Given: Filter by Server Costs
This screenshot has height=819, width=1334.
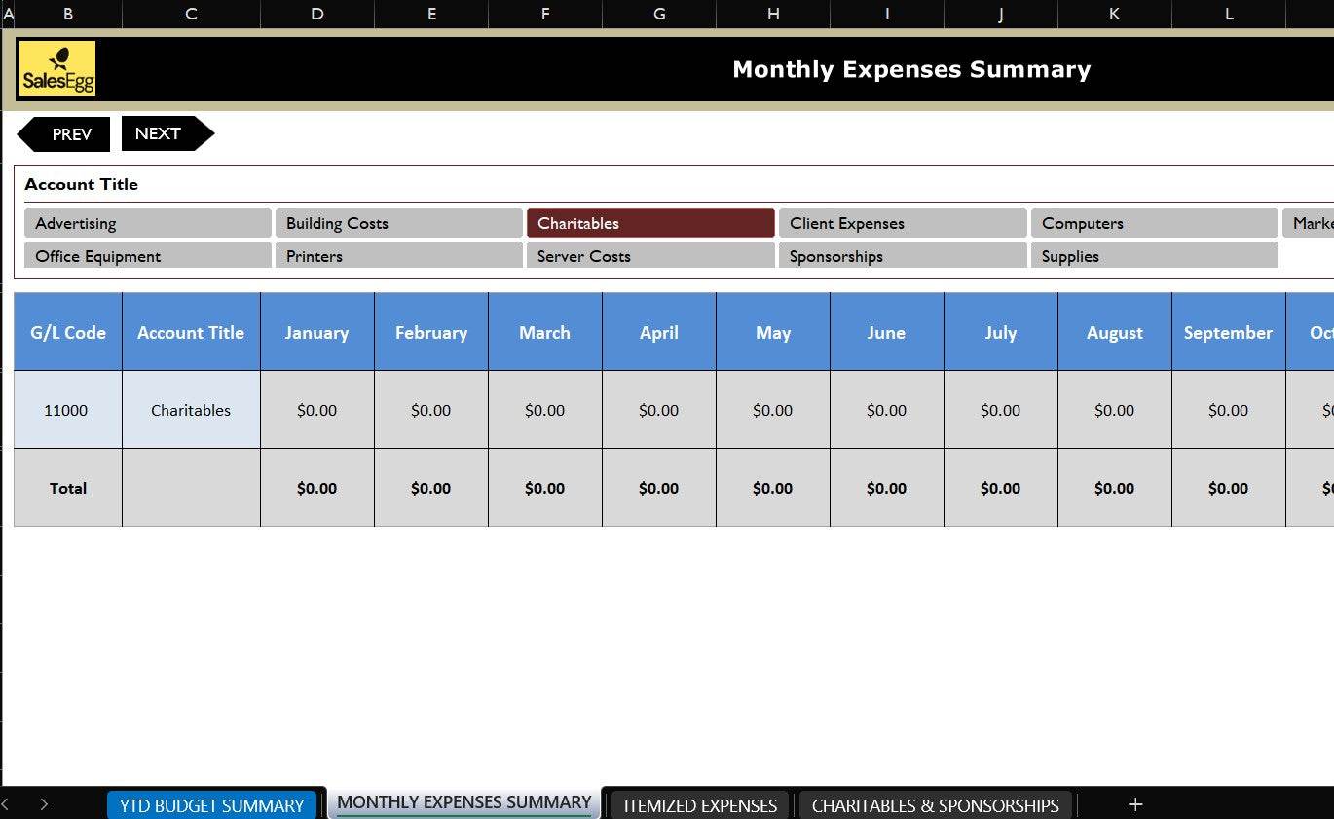Looking at the screenshot, I should coord(649,256).
